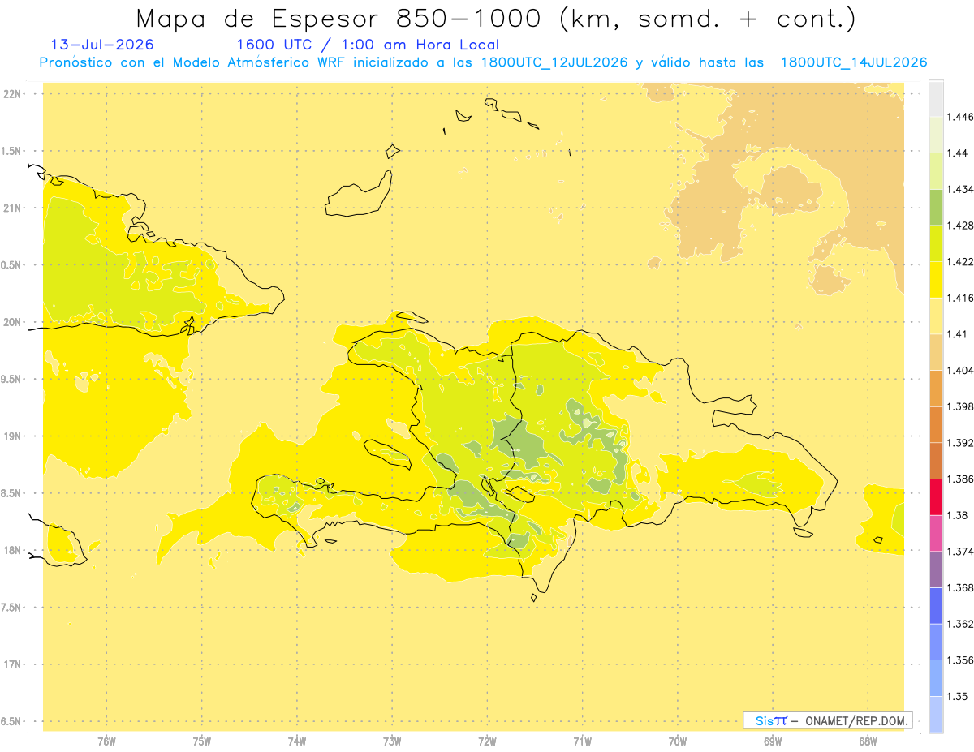Click the '19N' latitude label

coord(13,436)
